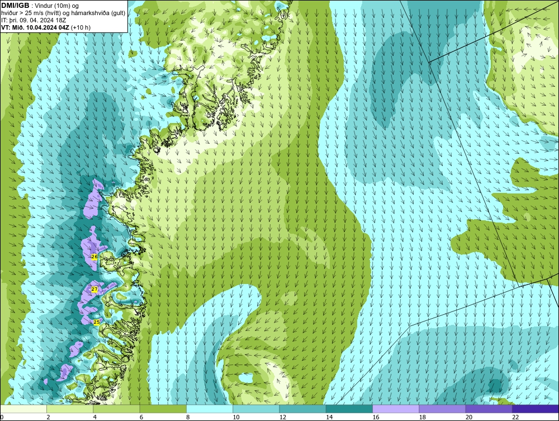Pick the teal 12–14 m/s legend swatch

pos(302,409)
